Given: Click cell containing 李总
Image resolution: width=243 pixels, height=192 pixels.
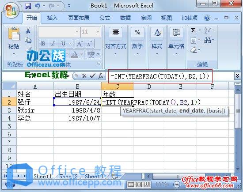Looking at the screenshot, I should pos(35,118).
